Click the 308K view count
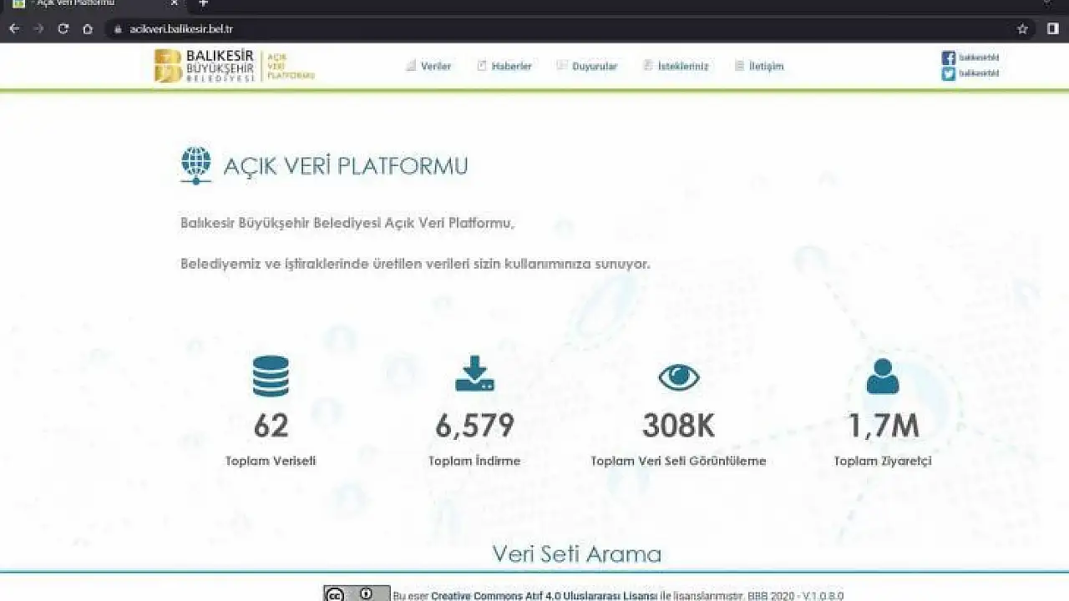Viewport: 1069px width, 601px height. (x=678, y=426)
